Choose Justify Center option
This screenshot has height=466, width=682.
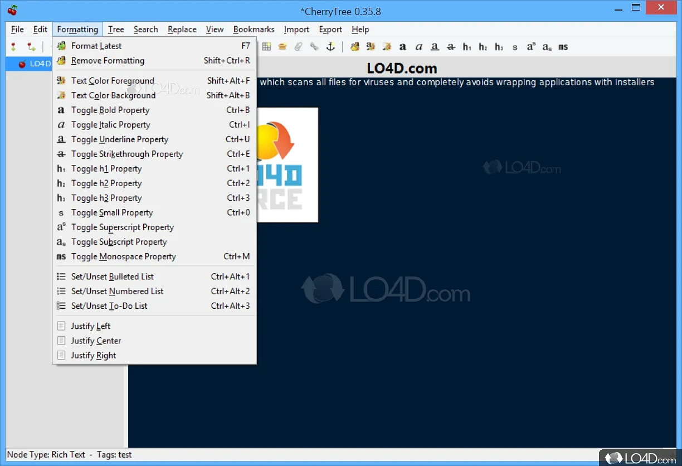coord(96,341)
